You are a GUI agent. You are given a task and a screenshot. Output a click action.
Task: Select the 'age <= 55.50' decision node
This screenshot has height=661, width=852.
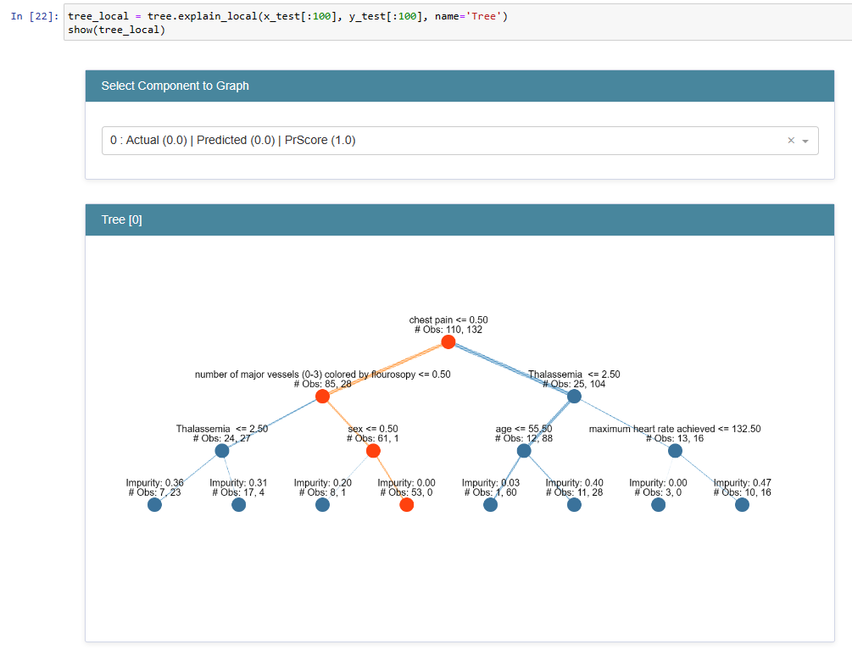[524, 450]
